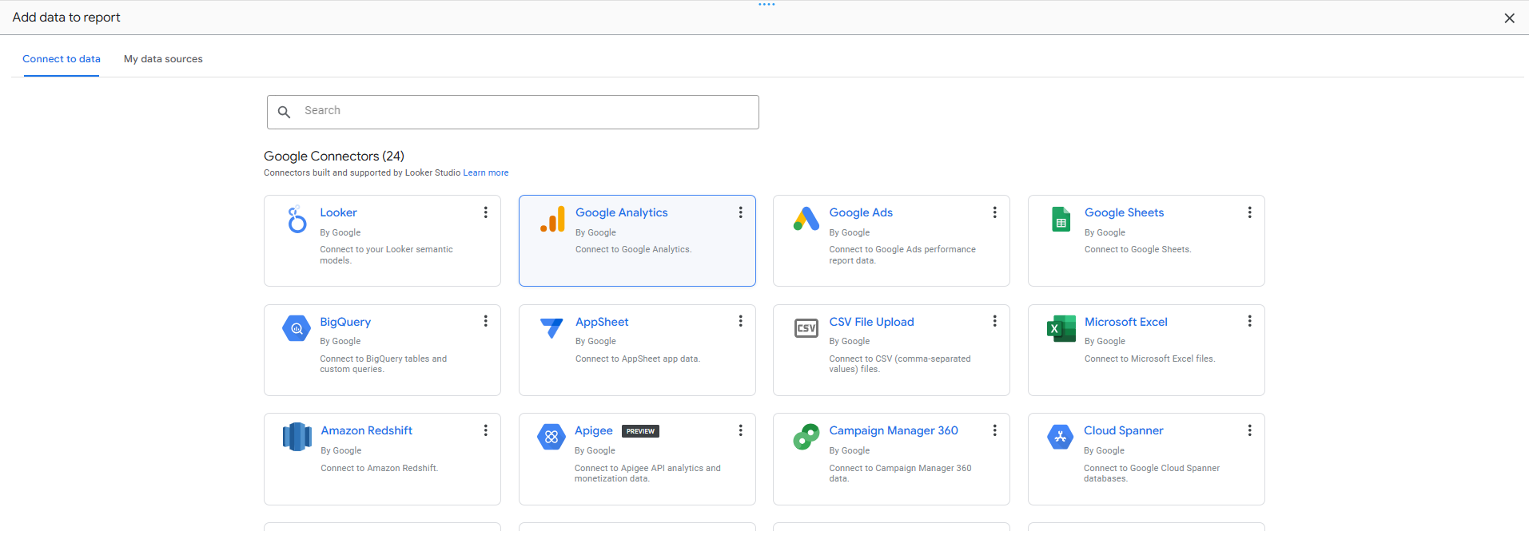The image size is (1529, 535).
Task: Click the AppSheet logo icon
Action: coord(551,327)
